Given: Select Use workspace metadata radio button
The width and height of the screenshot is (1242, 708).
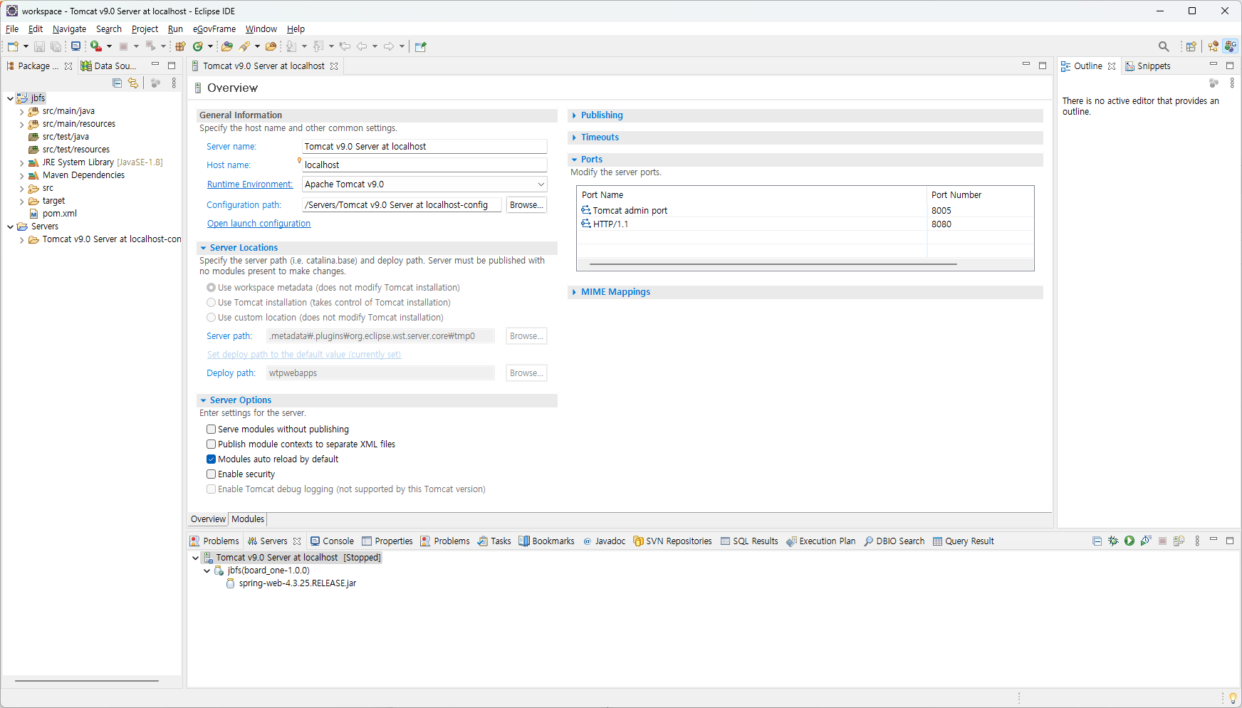Looking at the screenshot, I should coord(211,288).
